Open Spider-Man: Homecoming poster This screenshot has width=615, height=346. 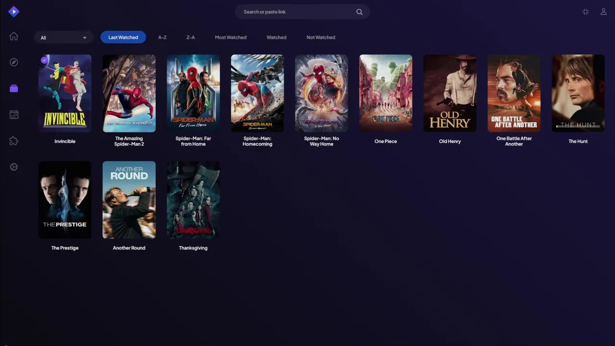[x=257, y=93]
